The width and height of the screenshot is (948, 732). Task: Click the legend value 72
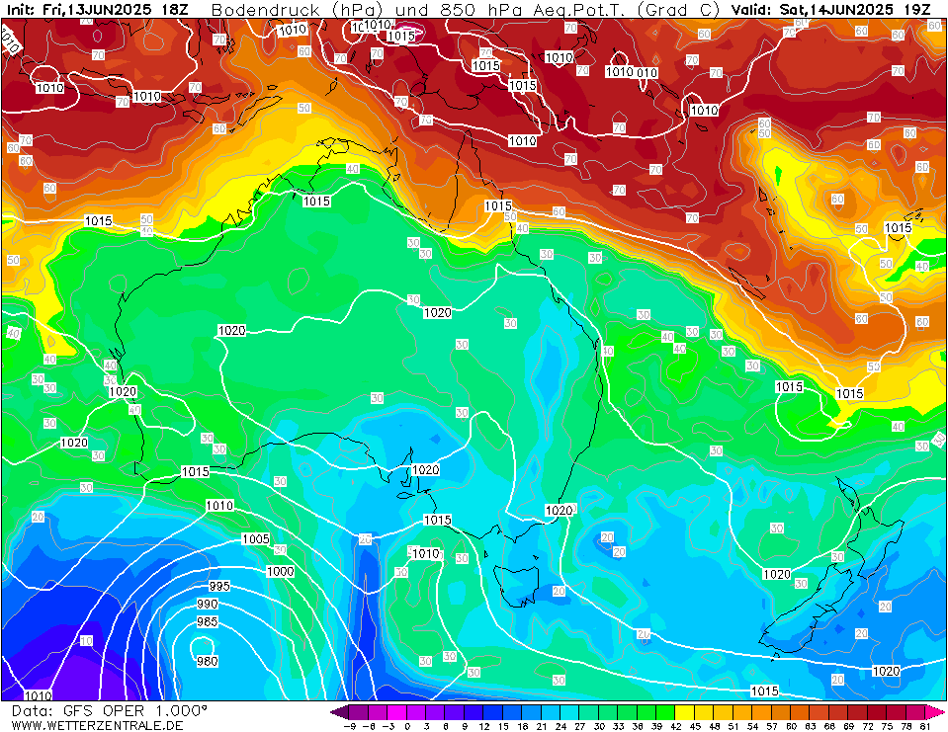click(x=866, y=726)
